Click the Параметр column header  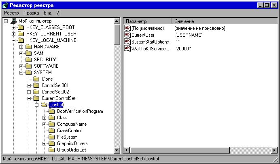(x=148, y=21)
